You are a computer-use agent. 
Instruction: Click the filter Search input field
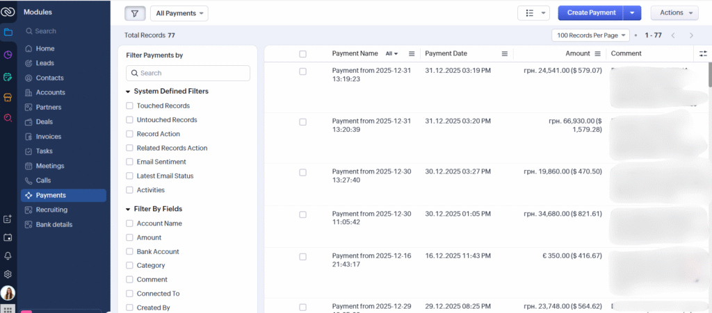[188, 73]
